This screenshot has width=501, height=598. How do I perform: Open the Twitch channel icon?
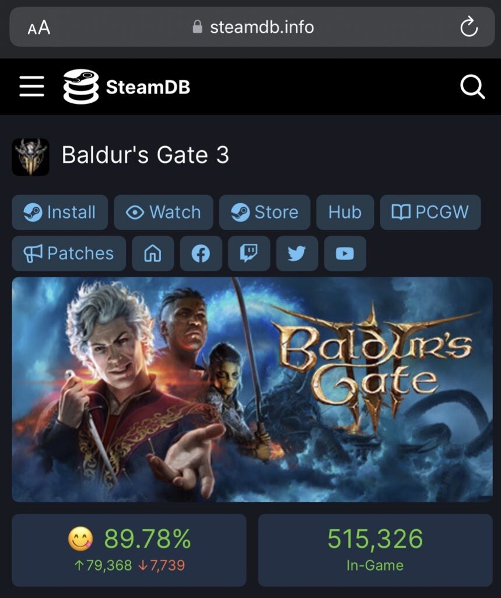click(x=249, y=253)
